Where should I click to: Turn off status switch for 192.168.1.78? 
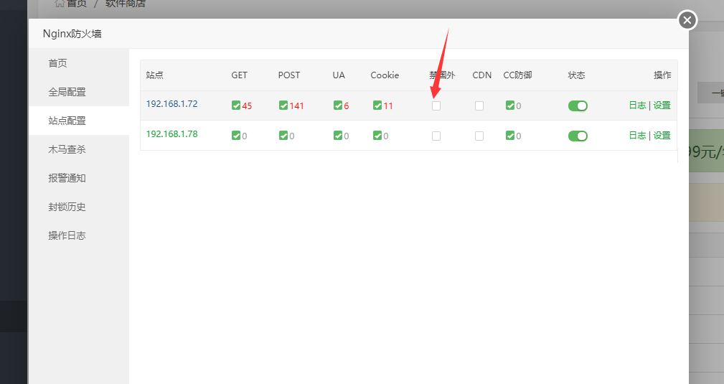(578, 136)
